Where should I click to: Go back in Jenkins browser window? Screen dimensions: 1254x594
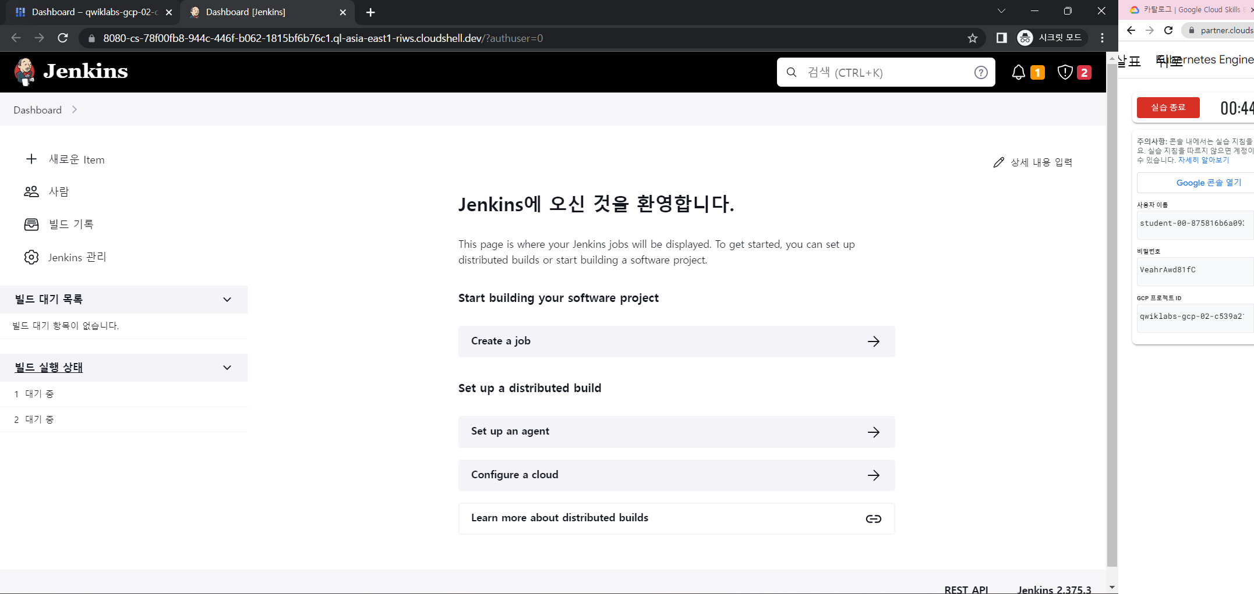(x=16, y=38)
